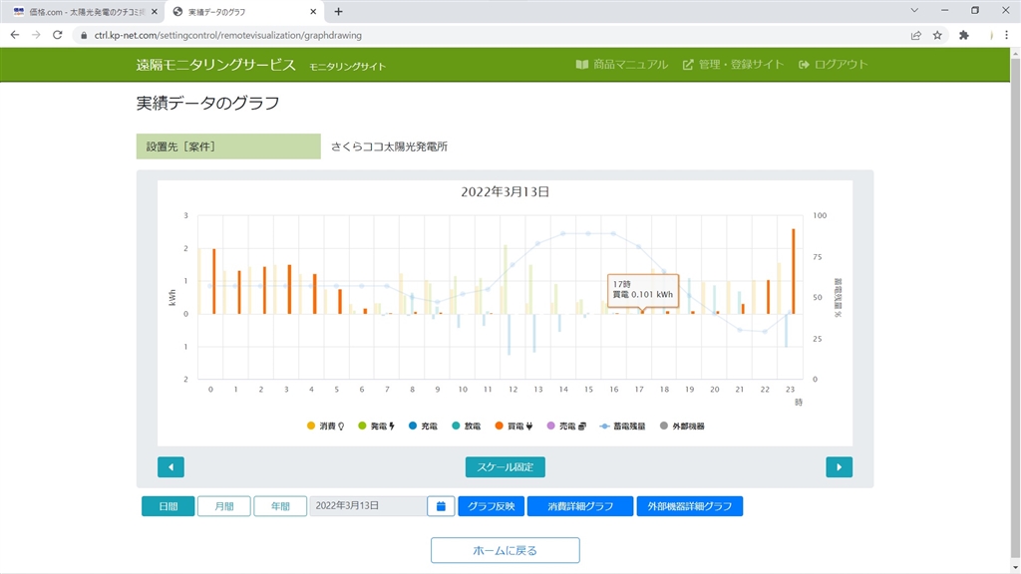This screenshot has width=1021, height=574.
Task: Click the 設置先［案件］ label
Action: 228,146
